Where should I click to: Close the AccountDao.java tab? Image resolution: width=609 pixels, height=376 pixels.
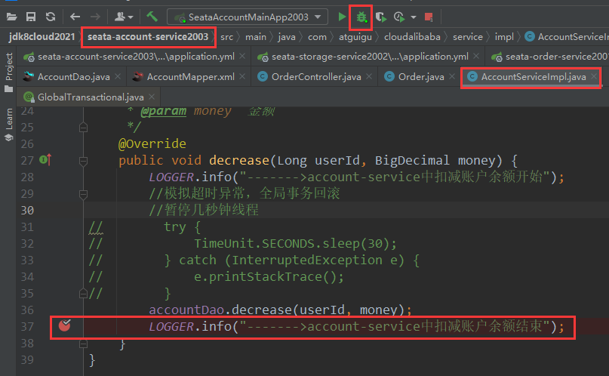click(118, 76)
